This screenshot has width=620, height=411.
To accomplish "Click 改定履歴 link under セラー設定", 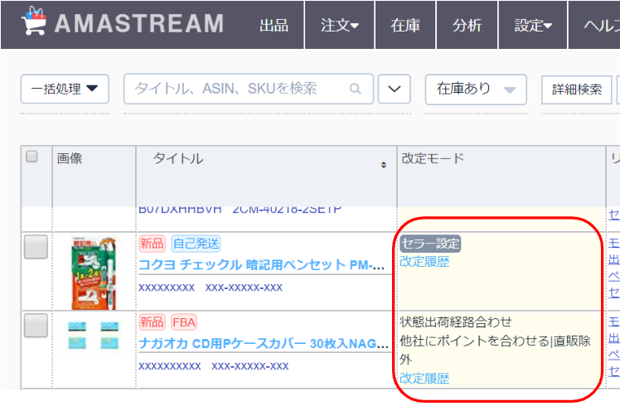I will (424, 262).
